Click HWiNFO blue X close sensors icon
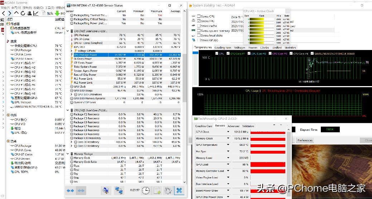Image resolution: width=372 pixels, height=199 pixels. click(179, 190)
